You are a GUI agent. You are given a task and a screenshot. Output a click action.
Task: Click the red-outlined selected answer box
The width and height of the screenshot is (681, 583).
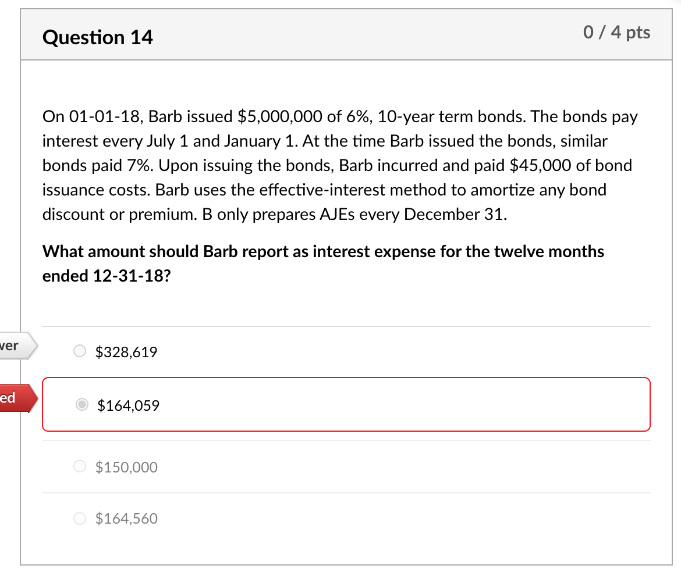346,404
